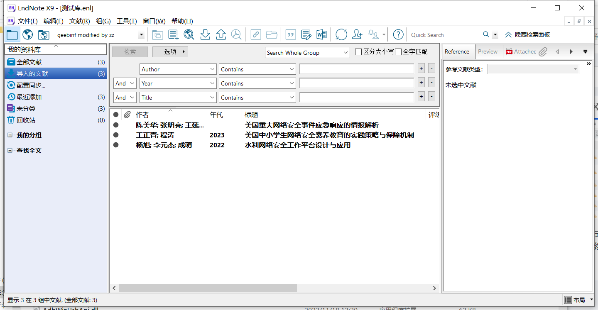598x310 pixels.
Task: Click the Insert Citation quote icon
Action: coord(291,35)
